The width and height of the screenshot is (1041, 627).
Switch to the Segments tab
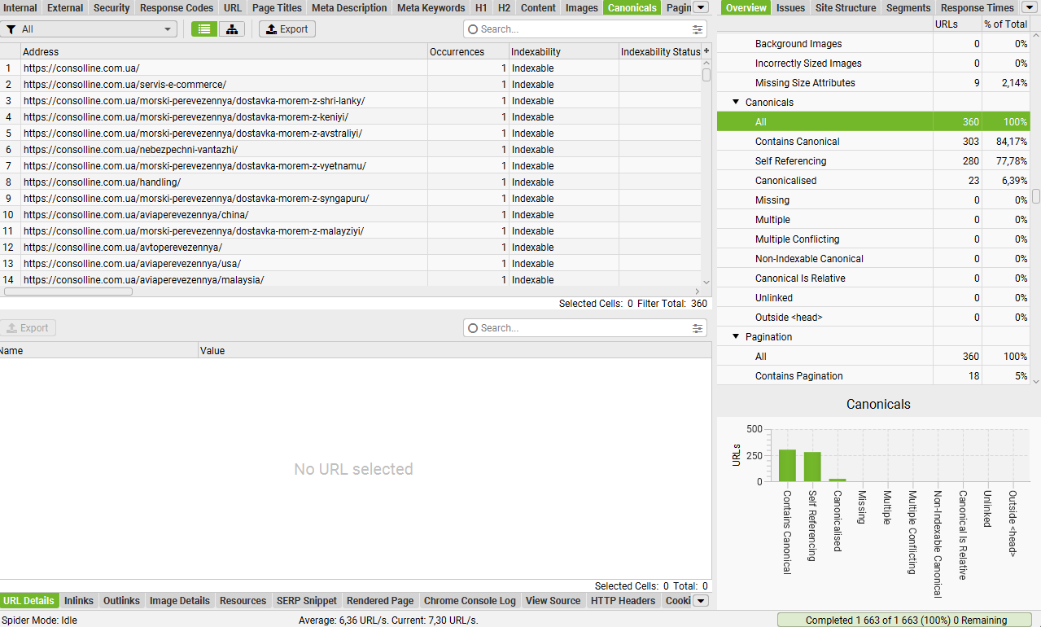(x=908, y=7)
